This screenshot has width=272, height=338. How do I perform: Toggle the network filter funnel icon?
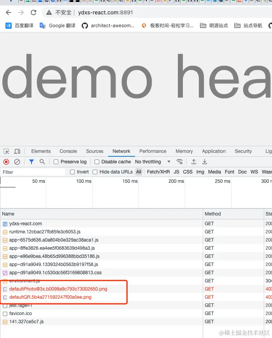click(x=32, y=162)
